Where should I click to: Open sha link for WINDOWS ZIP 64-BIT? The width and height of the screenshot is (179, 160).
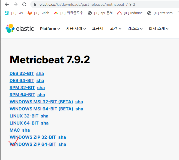coord(62,144)
